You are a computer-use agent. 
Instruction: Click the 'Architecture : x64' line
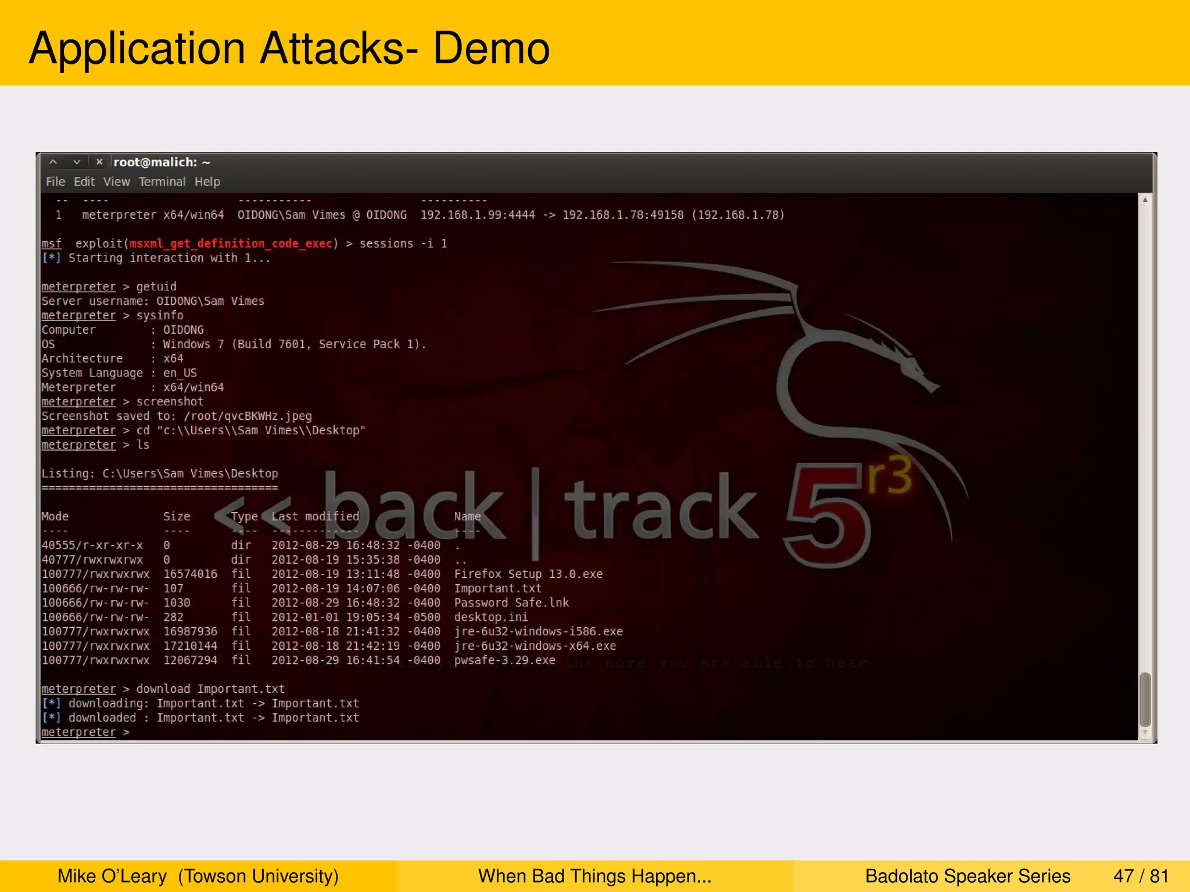click(113, 359)
